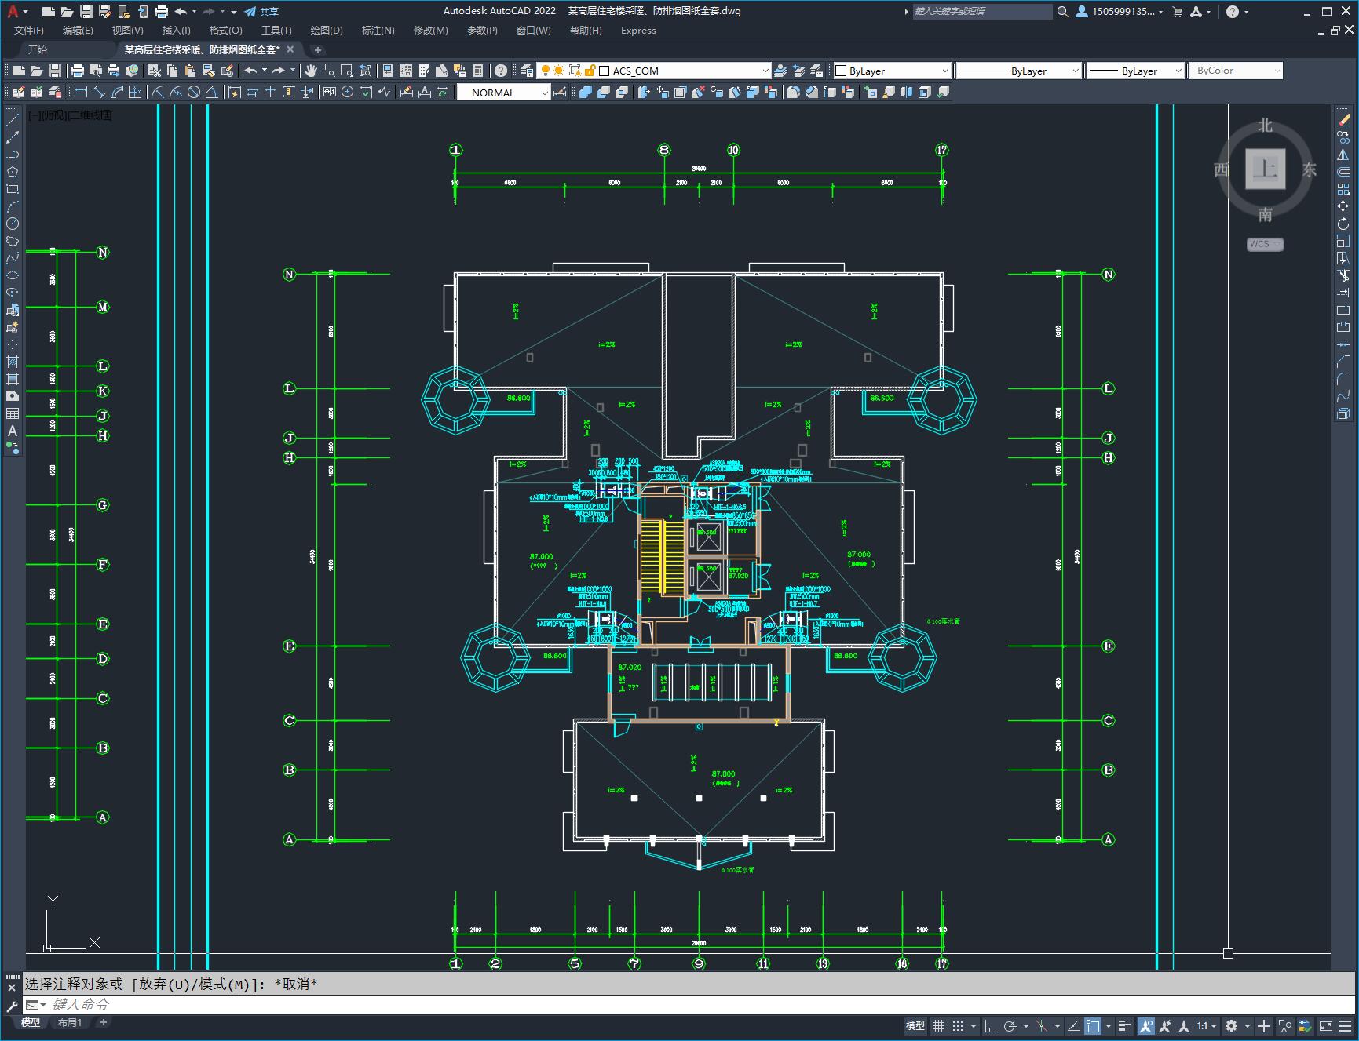Toggle Ortho mode in status bar

tap(990, 1025)
